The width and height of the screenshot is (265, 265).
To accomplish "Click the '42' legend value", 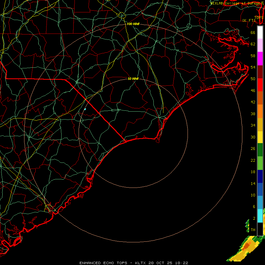I will (x=253, y=102).
